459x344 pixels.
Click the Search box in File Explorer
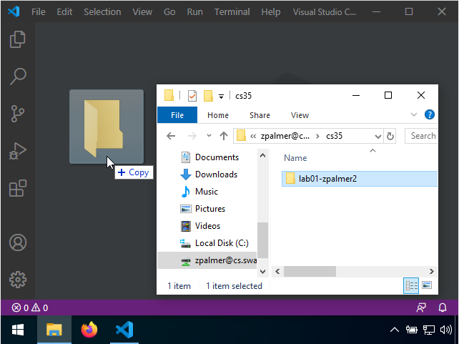(422, 136)
